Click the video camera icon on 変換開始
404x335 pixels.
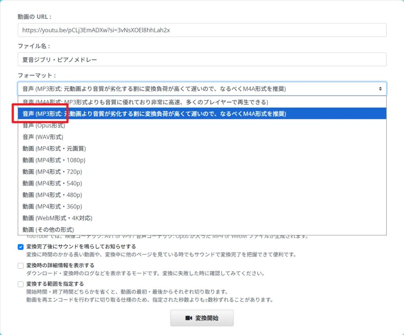click(189, 318)
